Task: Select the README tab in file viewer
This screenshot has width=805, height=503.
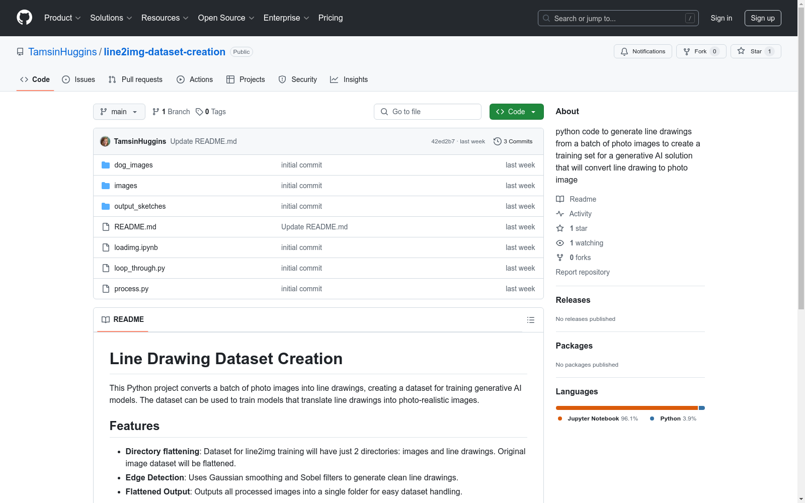Action: (x=123, y=319)
